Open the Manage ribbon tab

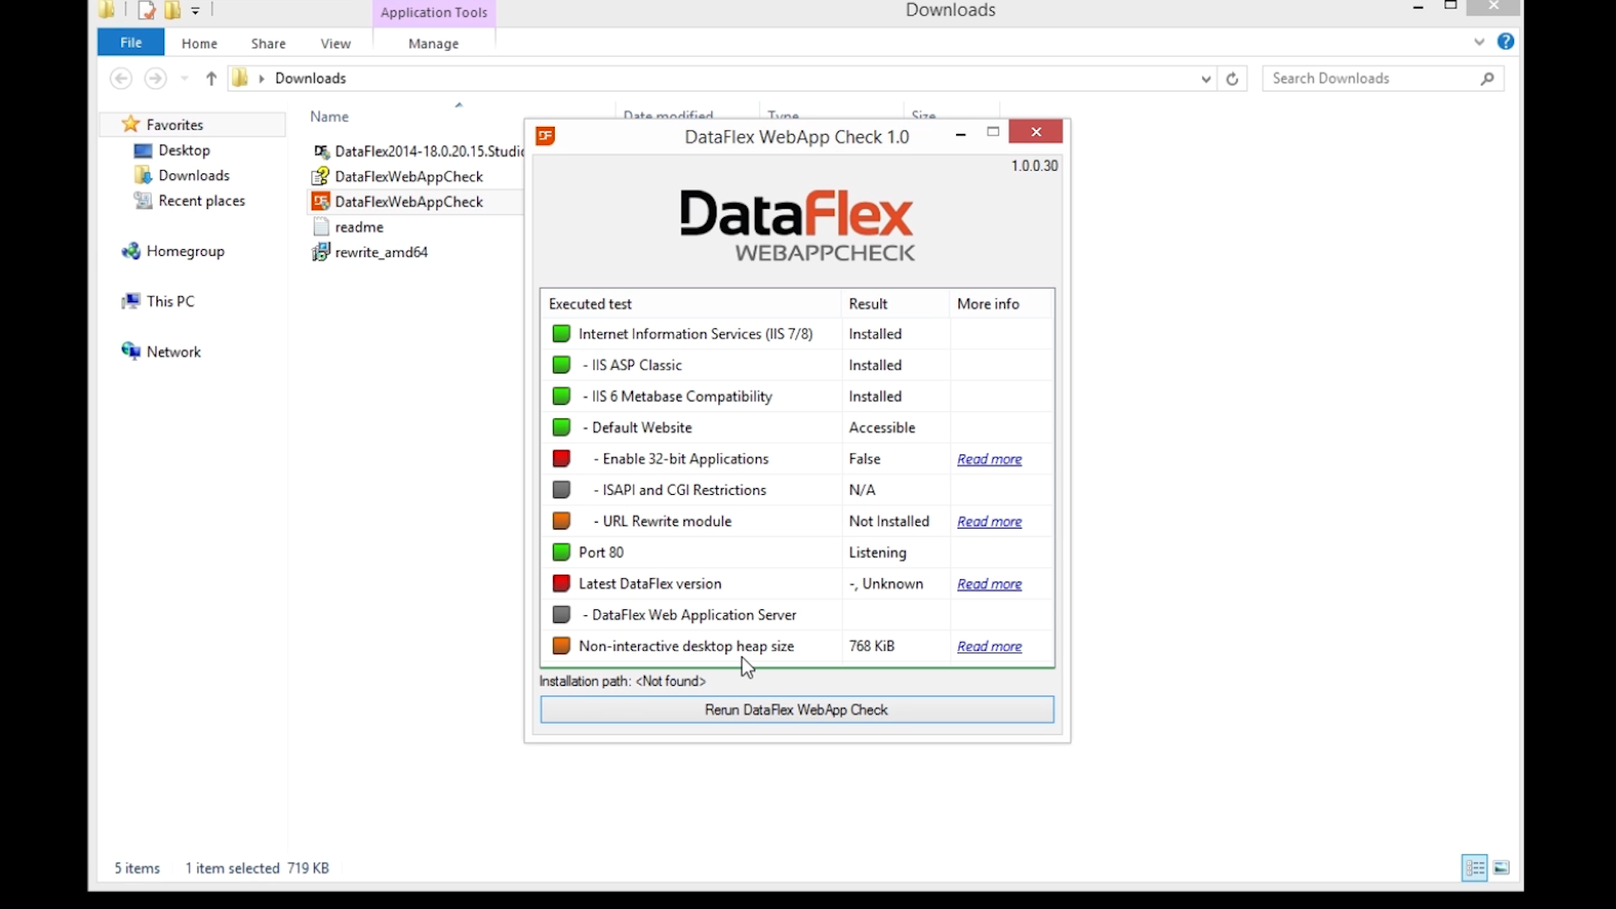(x=433, y=44)
